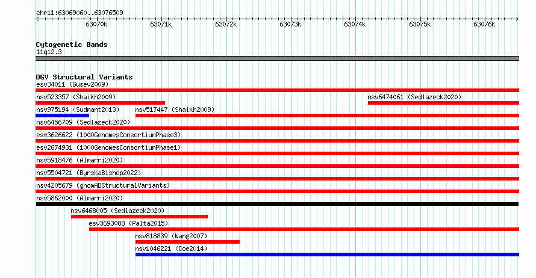This screenshot has width=536, height=278.
Task: Click red bar under esv3693088
Action: [304, 229]
